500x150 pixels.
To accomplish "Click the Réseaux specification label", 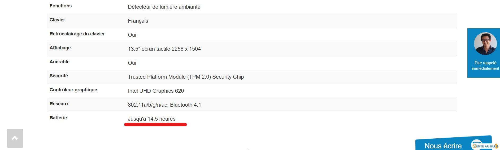I will 59,104.
